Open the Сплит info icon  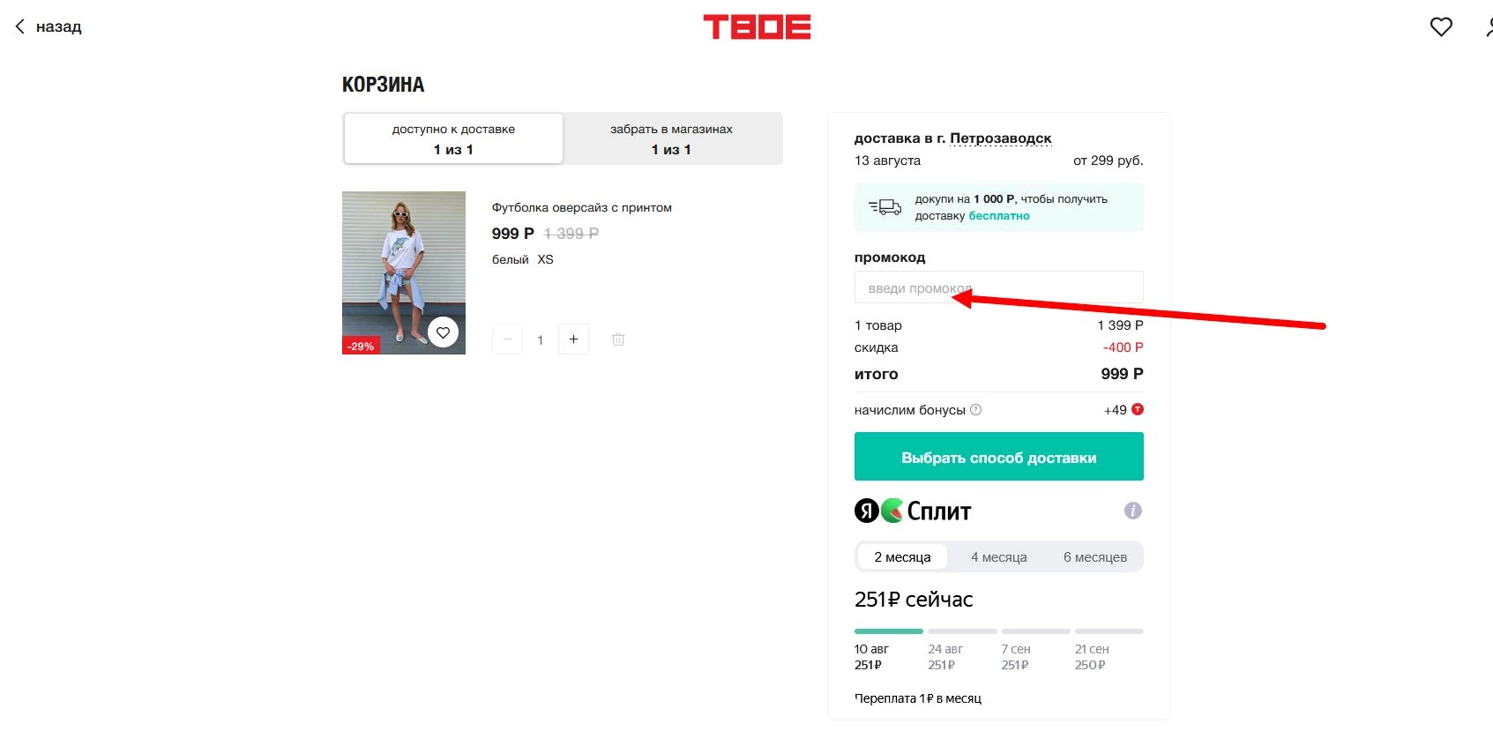1132,510
